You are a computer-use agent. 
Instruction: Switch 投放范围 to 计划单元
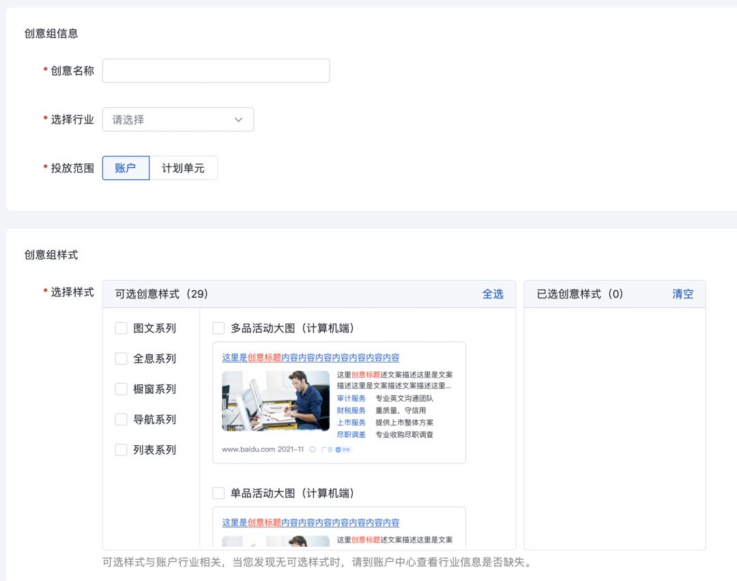pos(183,167)
